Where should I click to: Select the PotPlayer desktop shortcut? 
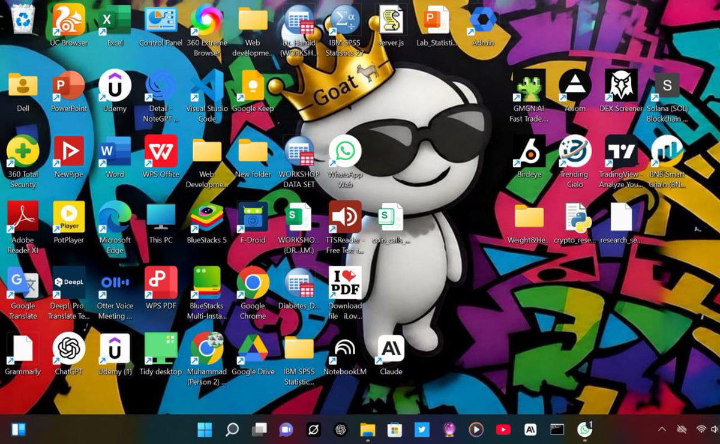68,217
